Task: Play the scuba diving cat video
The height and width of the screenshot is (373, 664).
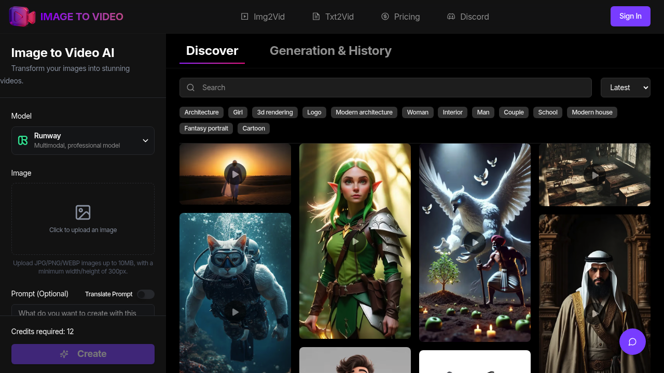Action: point(235,312)
